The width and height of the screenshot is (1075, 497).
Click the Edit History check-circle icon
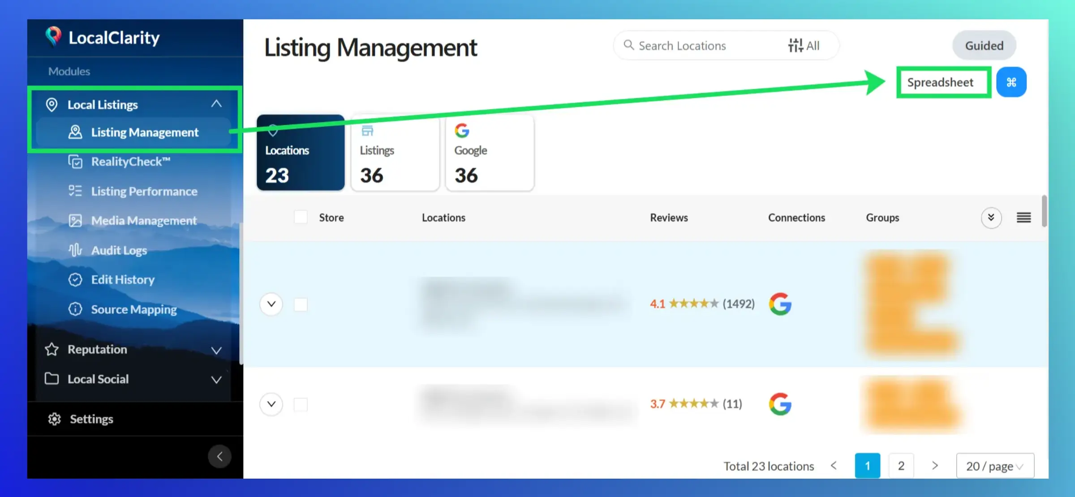click(75, 280)
